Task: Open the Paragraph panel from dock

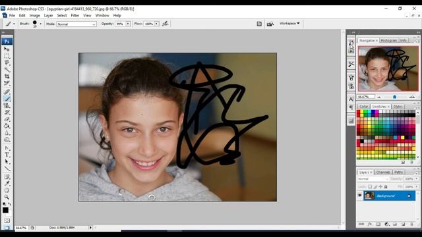Action: (x=351, y=107)
